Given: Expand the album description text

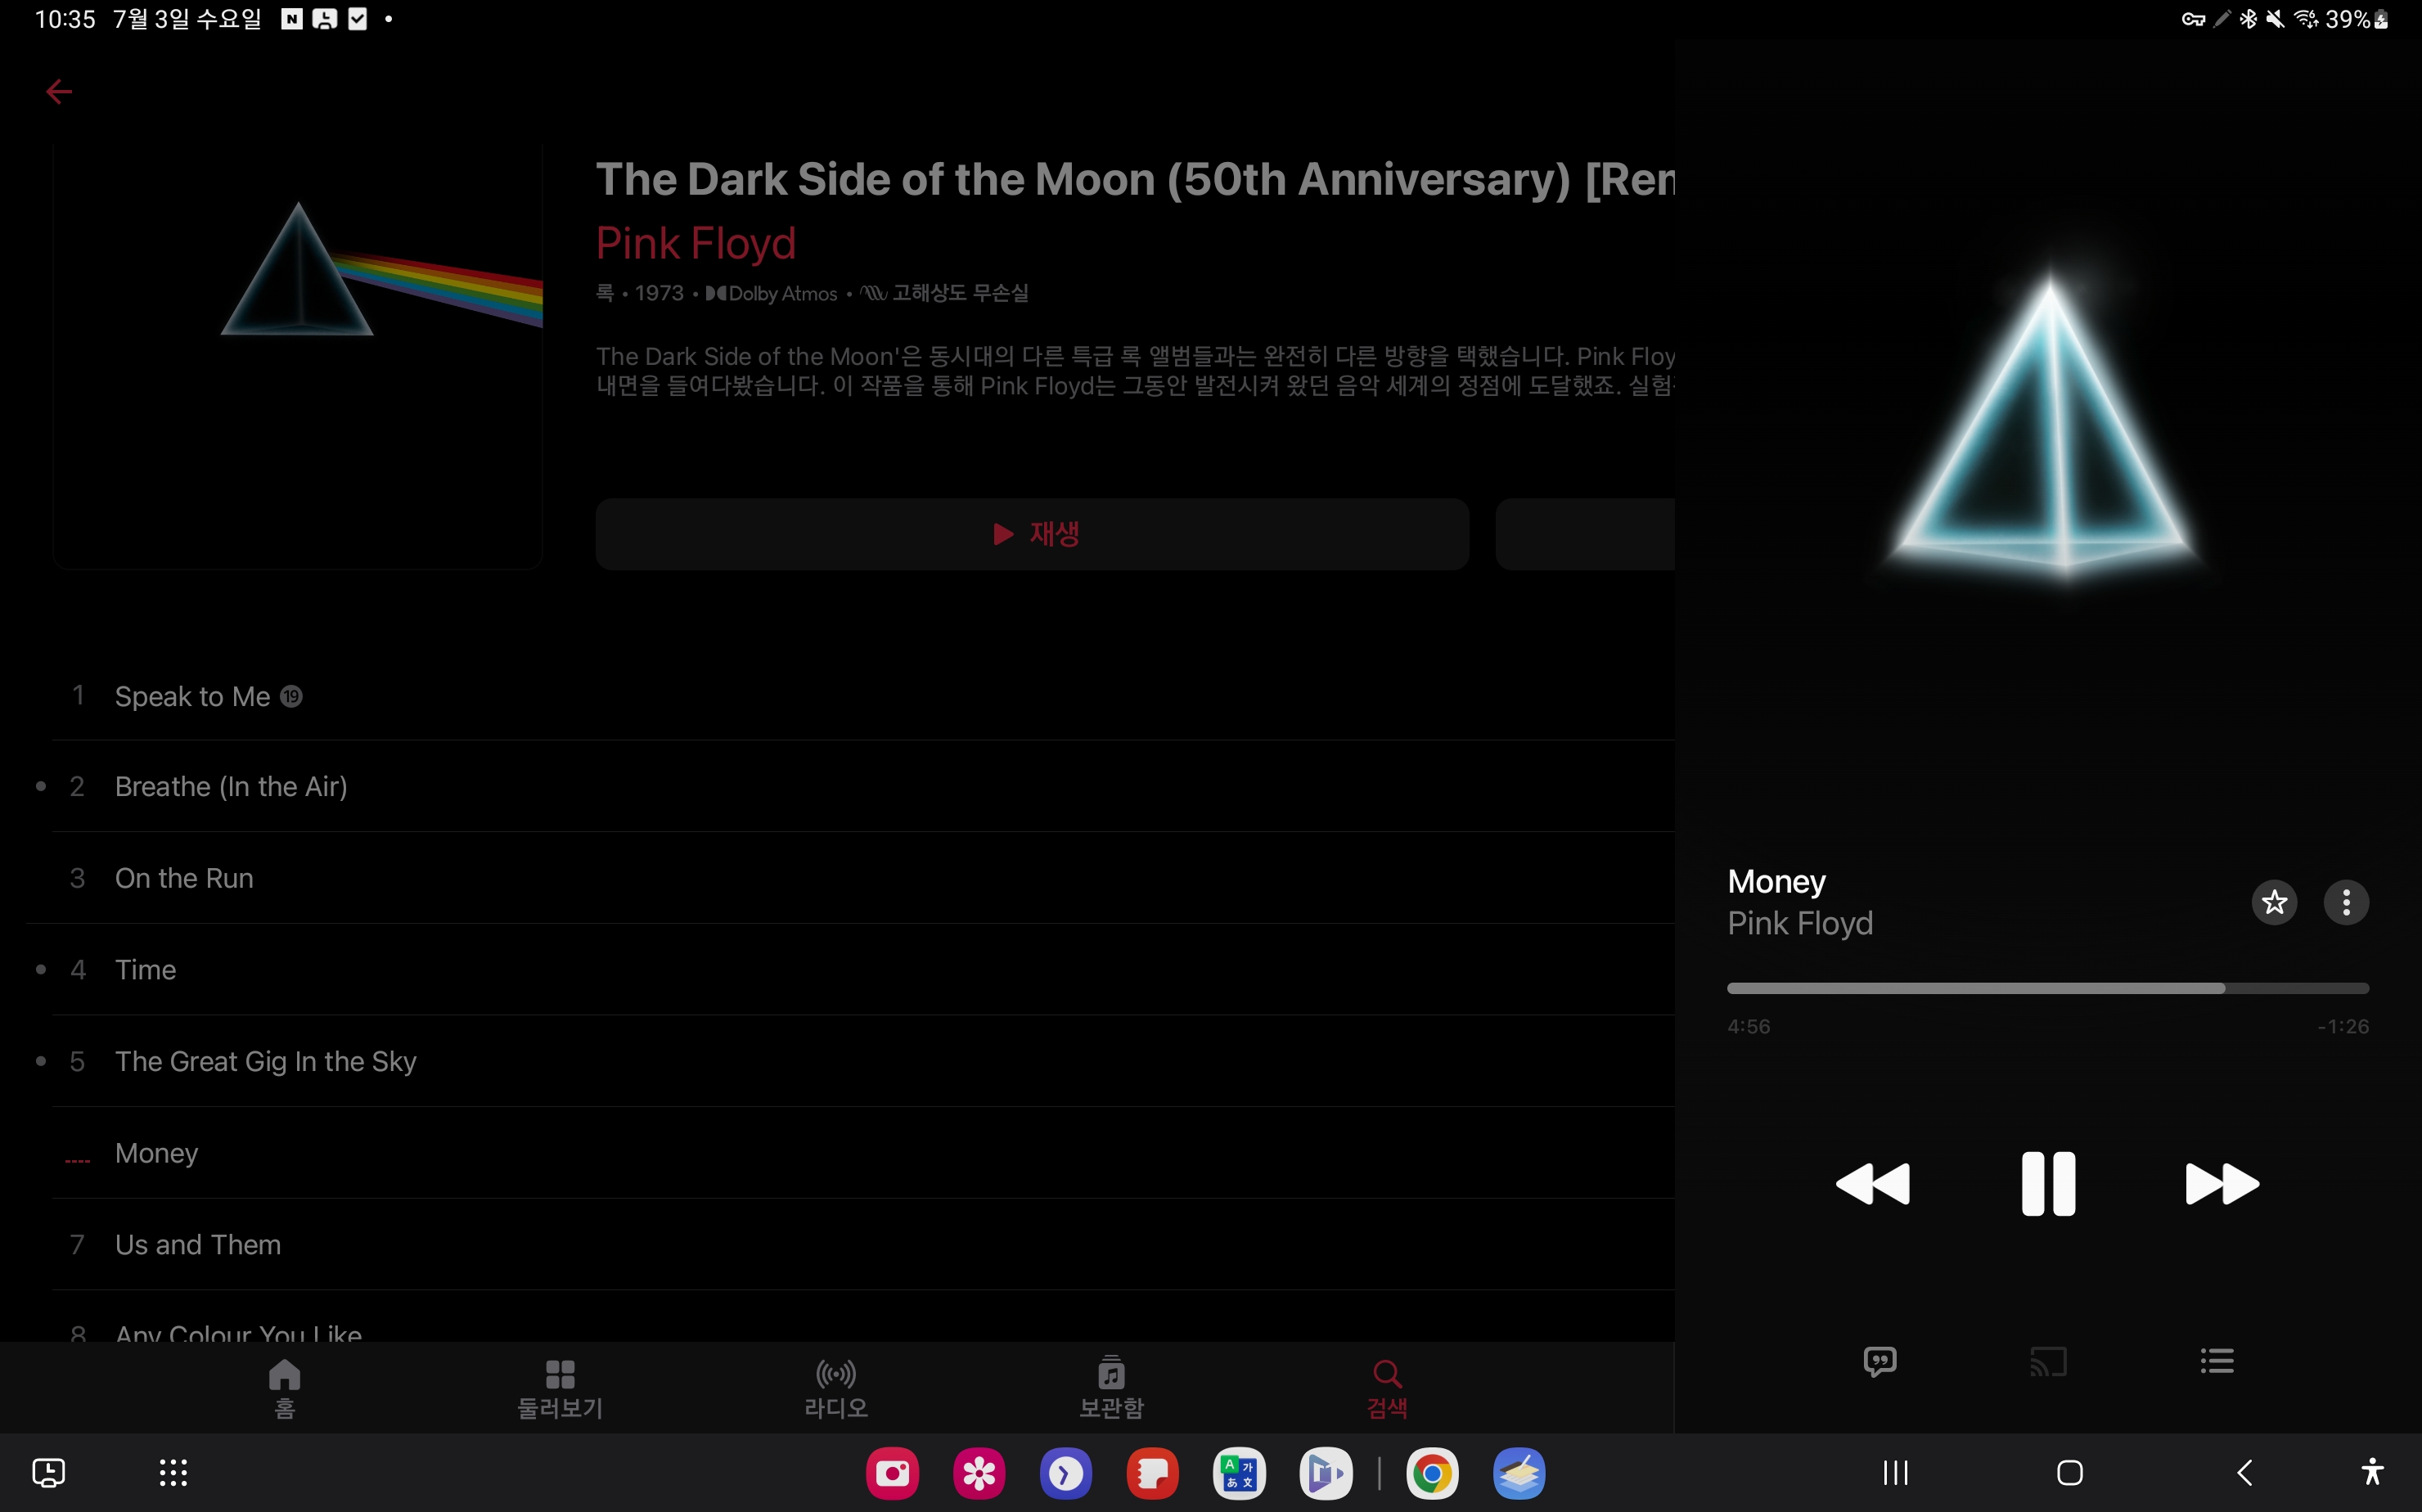Looking at the screenshot, I should pyautogui.click(x=1135, y=371).
